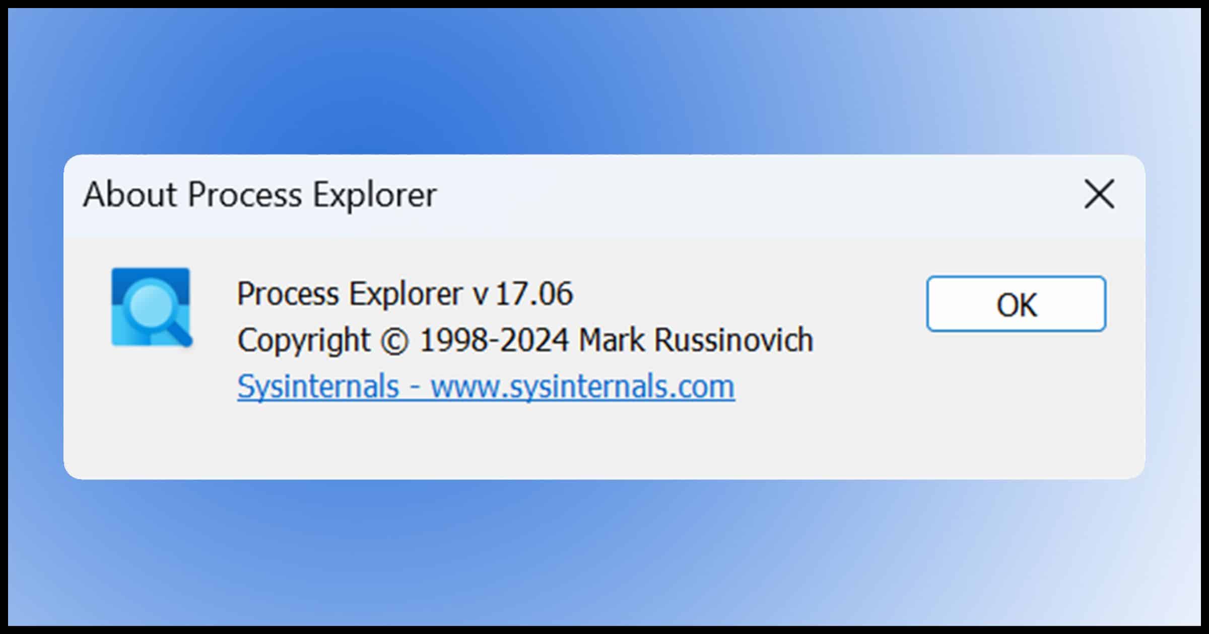Click the About Process Explorer title text
The image size is (1209, 634).
coord(260,195)
